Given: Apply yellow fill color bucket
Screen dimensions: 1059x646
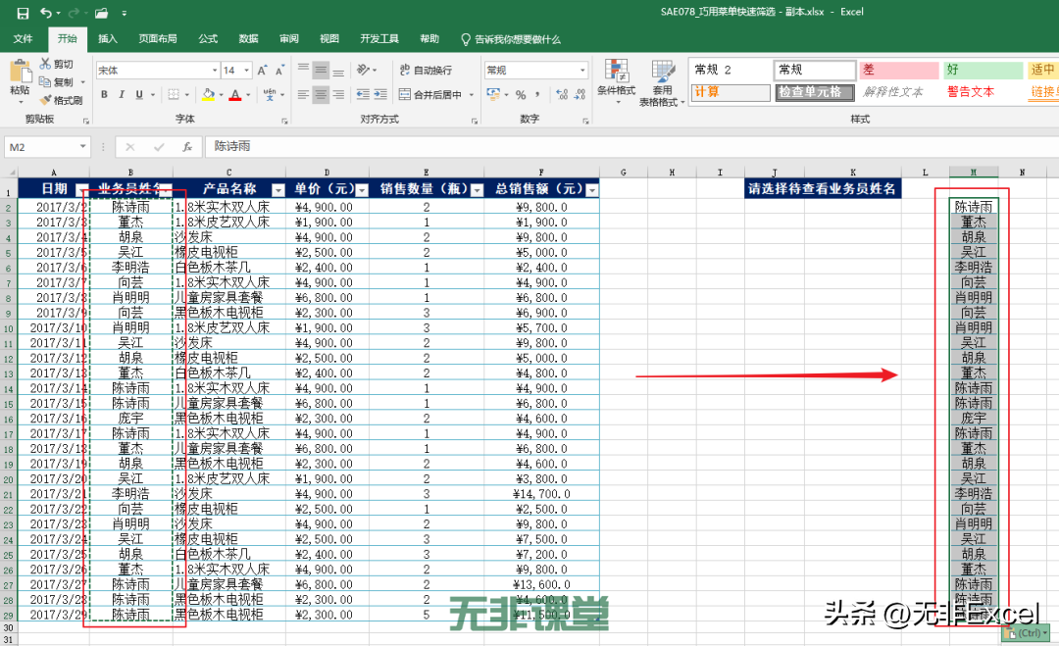Looking at the screenshot, I should pyautogui.click(x=209, y=94).
